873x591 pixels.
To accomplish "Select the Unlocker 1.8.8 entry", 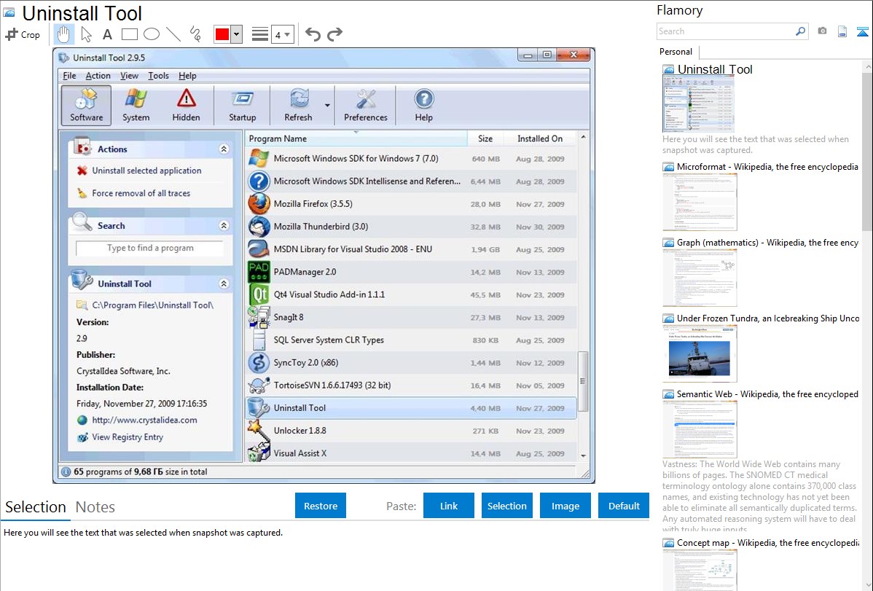I will [411, 431].
